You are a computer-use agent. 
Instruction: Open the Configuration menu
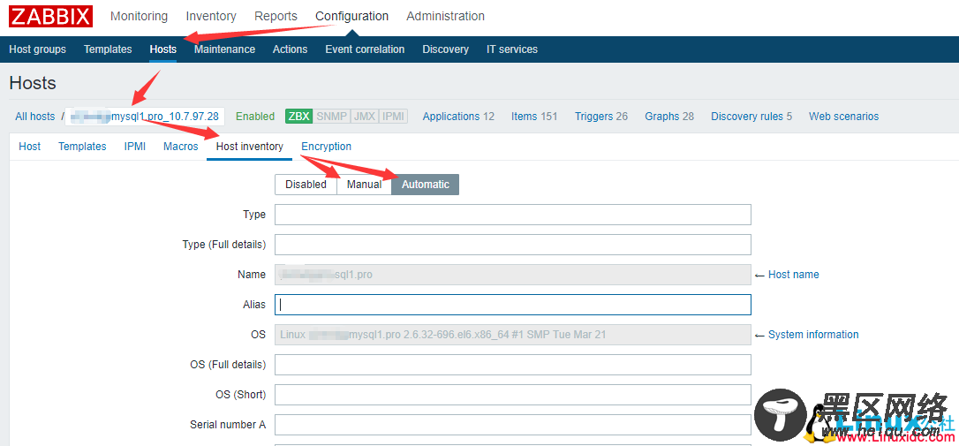[x=351, y=17]
